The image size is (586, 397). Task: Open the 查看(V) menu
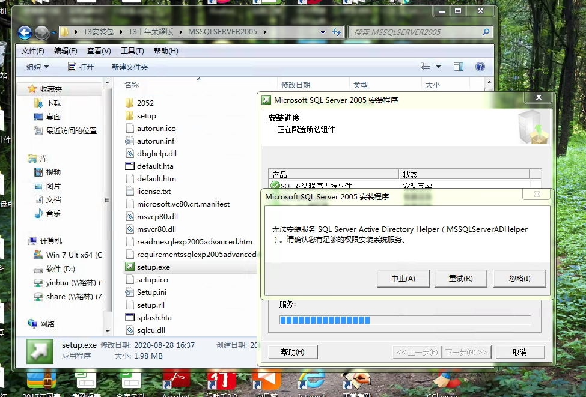[99, 51]
